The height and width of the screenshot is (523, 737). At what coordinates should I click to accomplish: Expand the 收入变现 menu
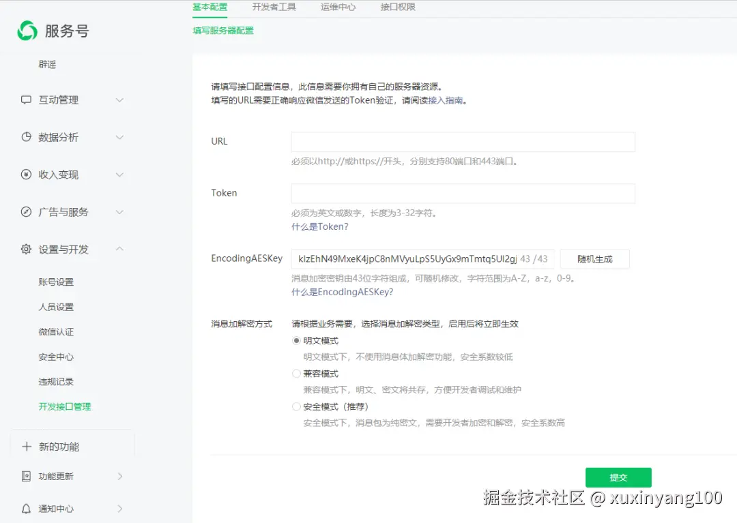120,175
